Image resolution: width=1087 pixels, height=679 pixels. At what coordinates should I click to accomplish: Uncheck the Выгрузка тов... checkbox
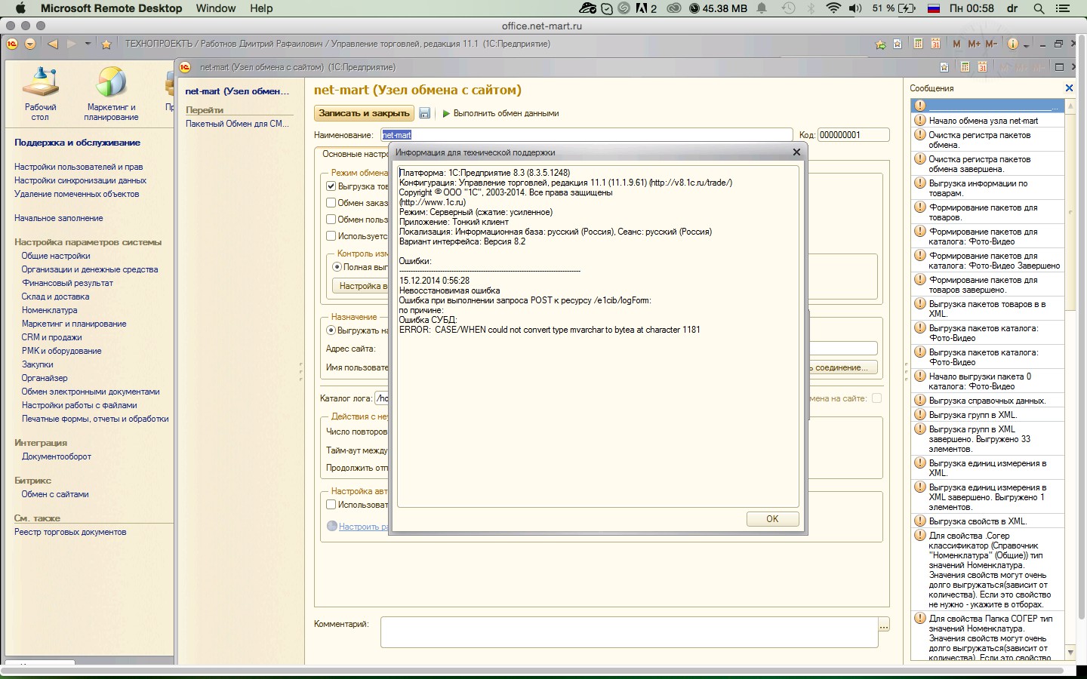coord(331,186)
